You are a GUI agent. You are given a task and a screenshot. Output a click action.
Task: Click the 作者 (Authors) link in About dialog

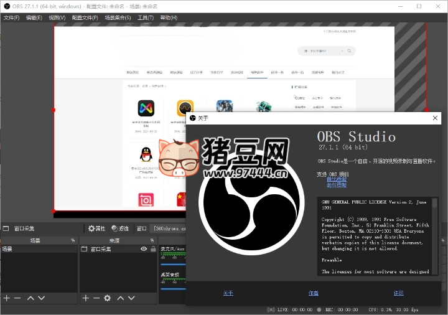tap(314, 293)
